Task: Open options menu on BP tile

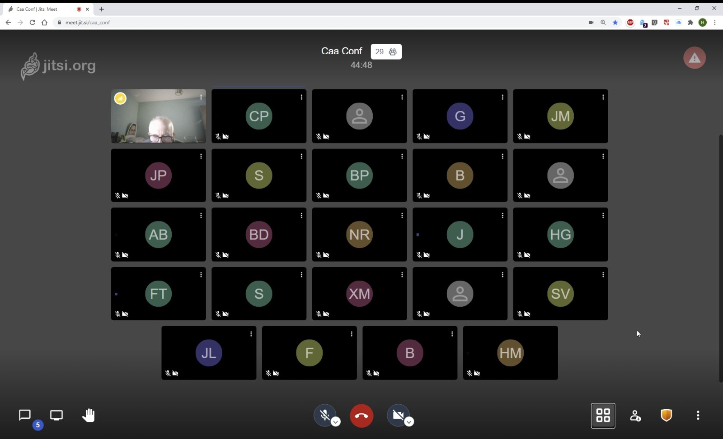Action: (402, 156)
